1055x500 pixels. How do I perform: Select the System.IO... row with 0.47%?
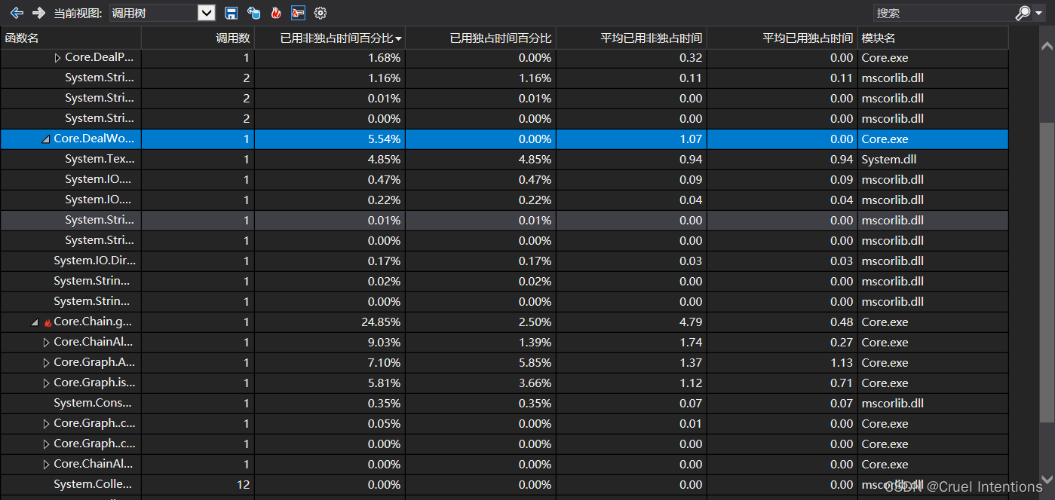point(504,180)
